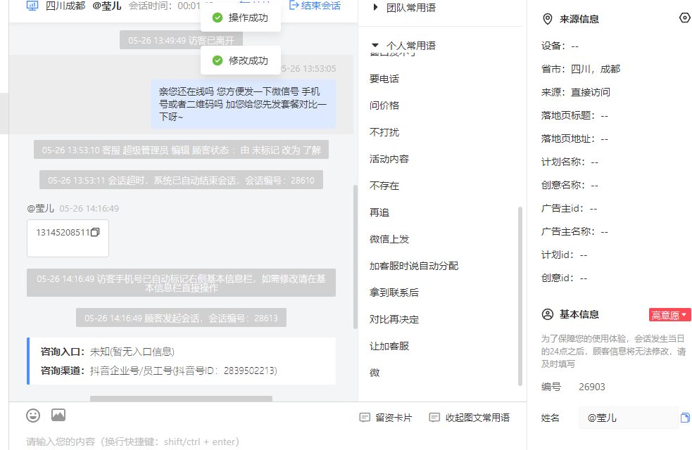The image size is (692, 450).
Task: Click the 广告主名称 source entry
Action: click(x=574, y=231)
